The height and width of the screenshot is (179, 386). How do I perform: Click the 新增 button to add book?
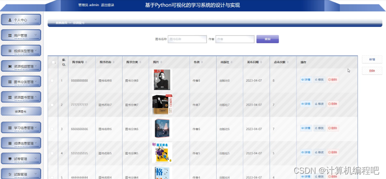pos(372,59)
